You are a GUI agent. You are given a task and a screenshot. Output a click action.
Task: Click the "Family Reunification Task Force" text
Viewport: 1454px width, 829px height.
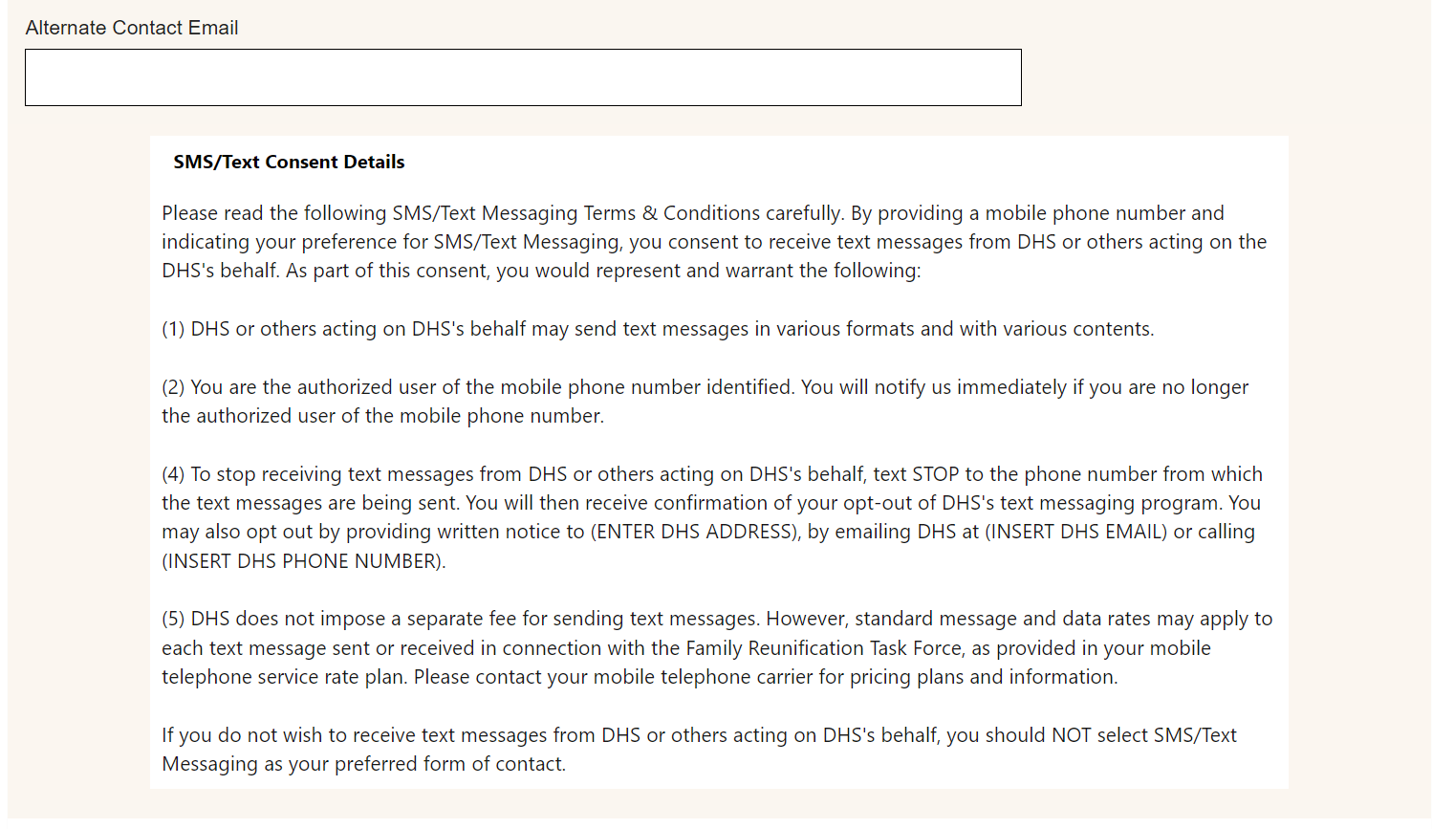click(824, 648)
